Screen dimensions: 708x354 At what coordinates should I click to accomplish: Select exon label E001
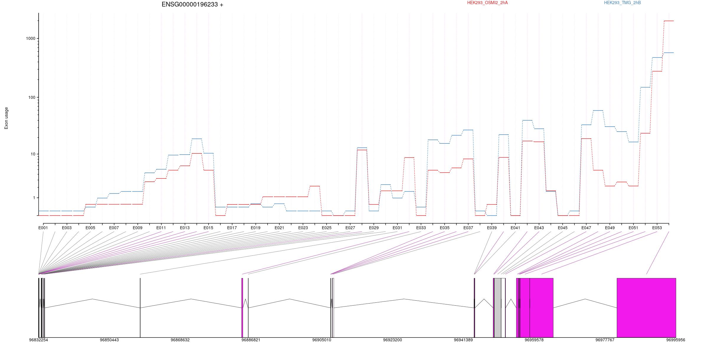coord(43,228)
